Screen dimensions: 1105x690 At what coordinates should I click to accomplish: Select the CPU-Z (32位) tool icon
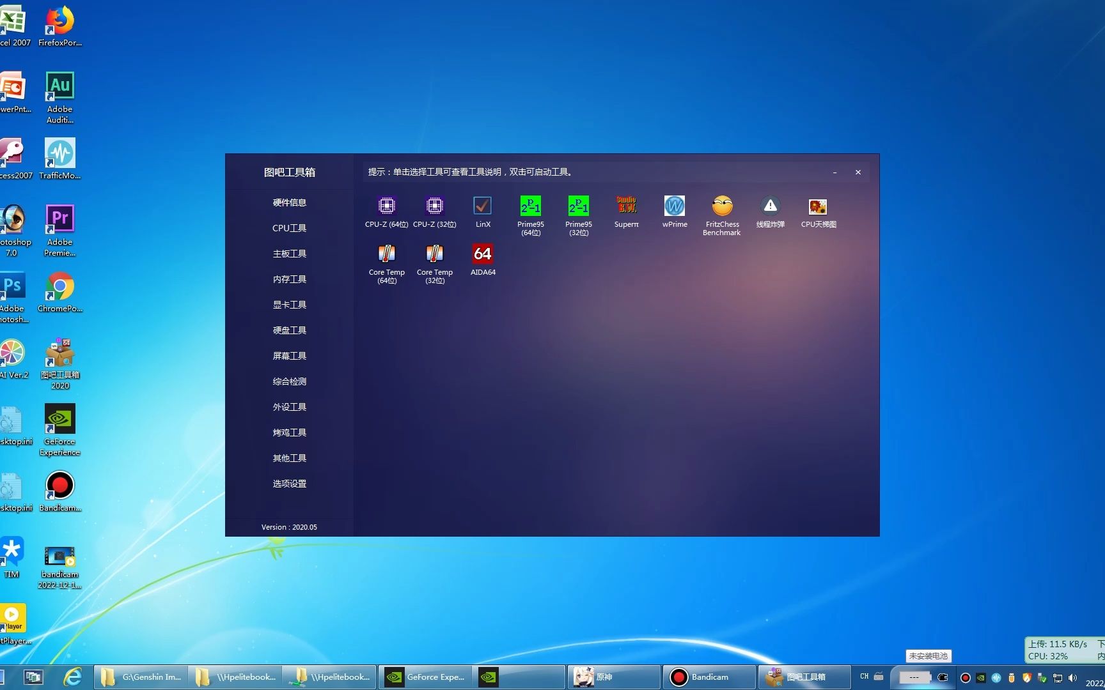click(434, 206)
